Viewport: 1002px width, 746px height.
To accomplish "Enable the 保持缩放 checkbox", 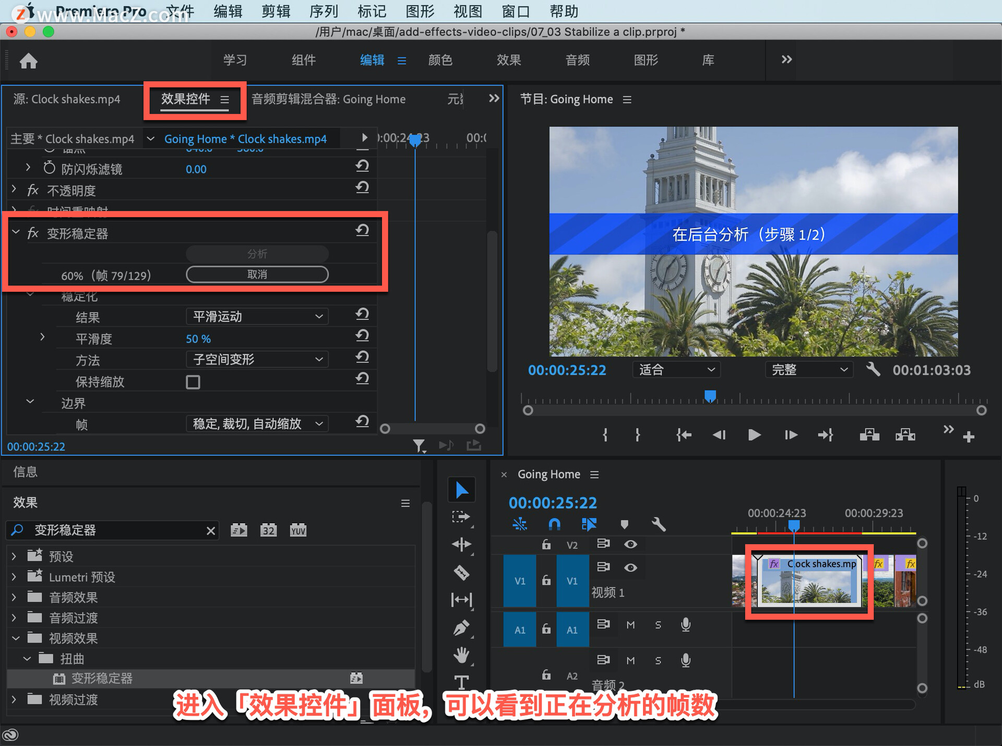I will point(193,382).
